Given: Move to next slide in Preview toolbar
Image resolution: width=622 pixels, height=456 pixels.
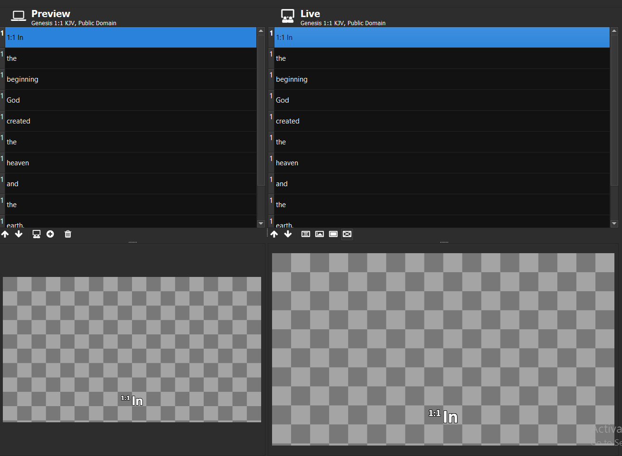Looking at the screenshot, I should (x=19, y=234).
